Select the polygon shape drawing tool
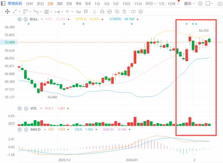This screenshot has height=163, width=223. click(25, 12)
